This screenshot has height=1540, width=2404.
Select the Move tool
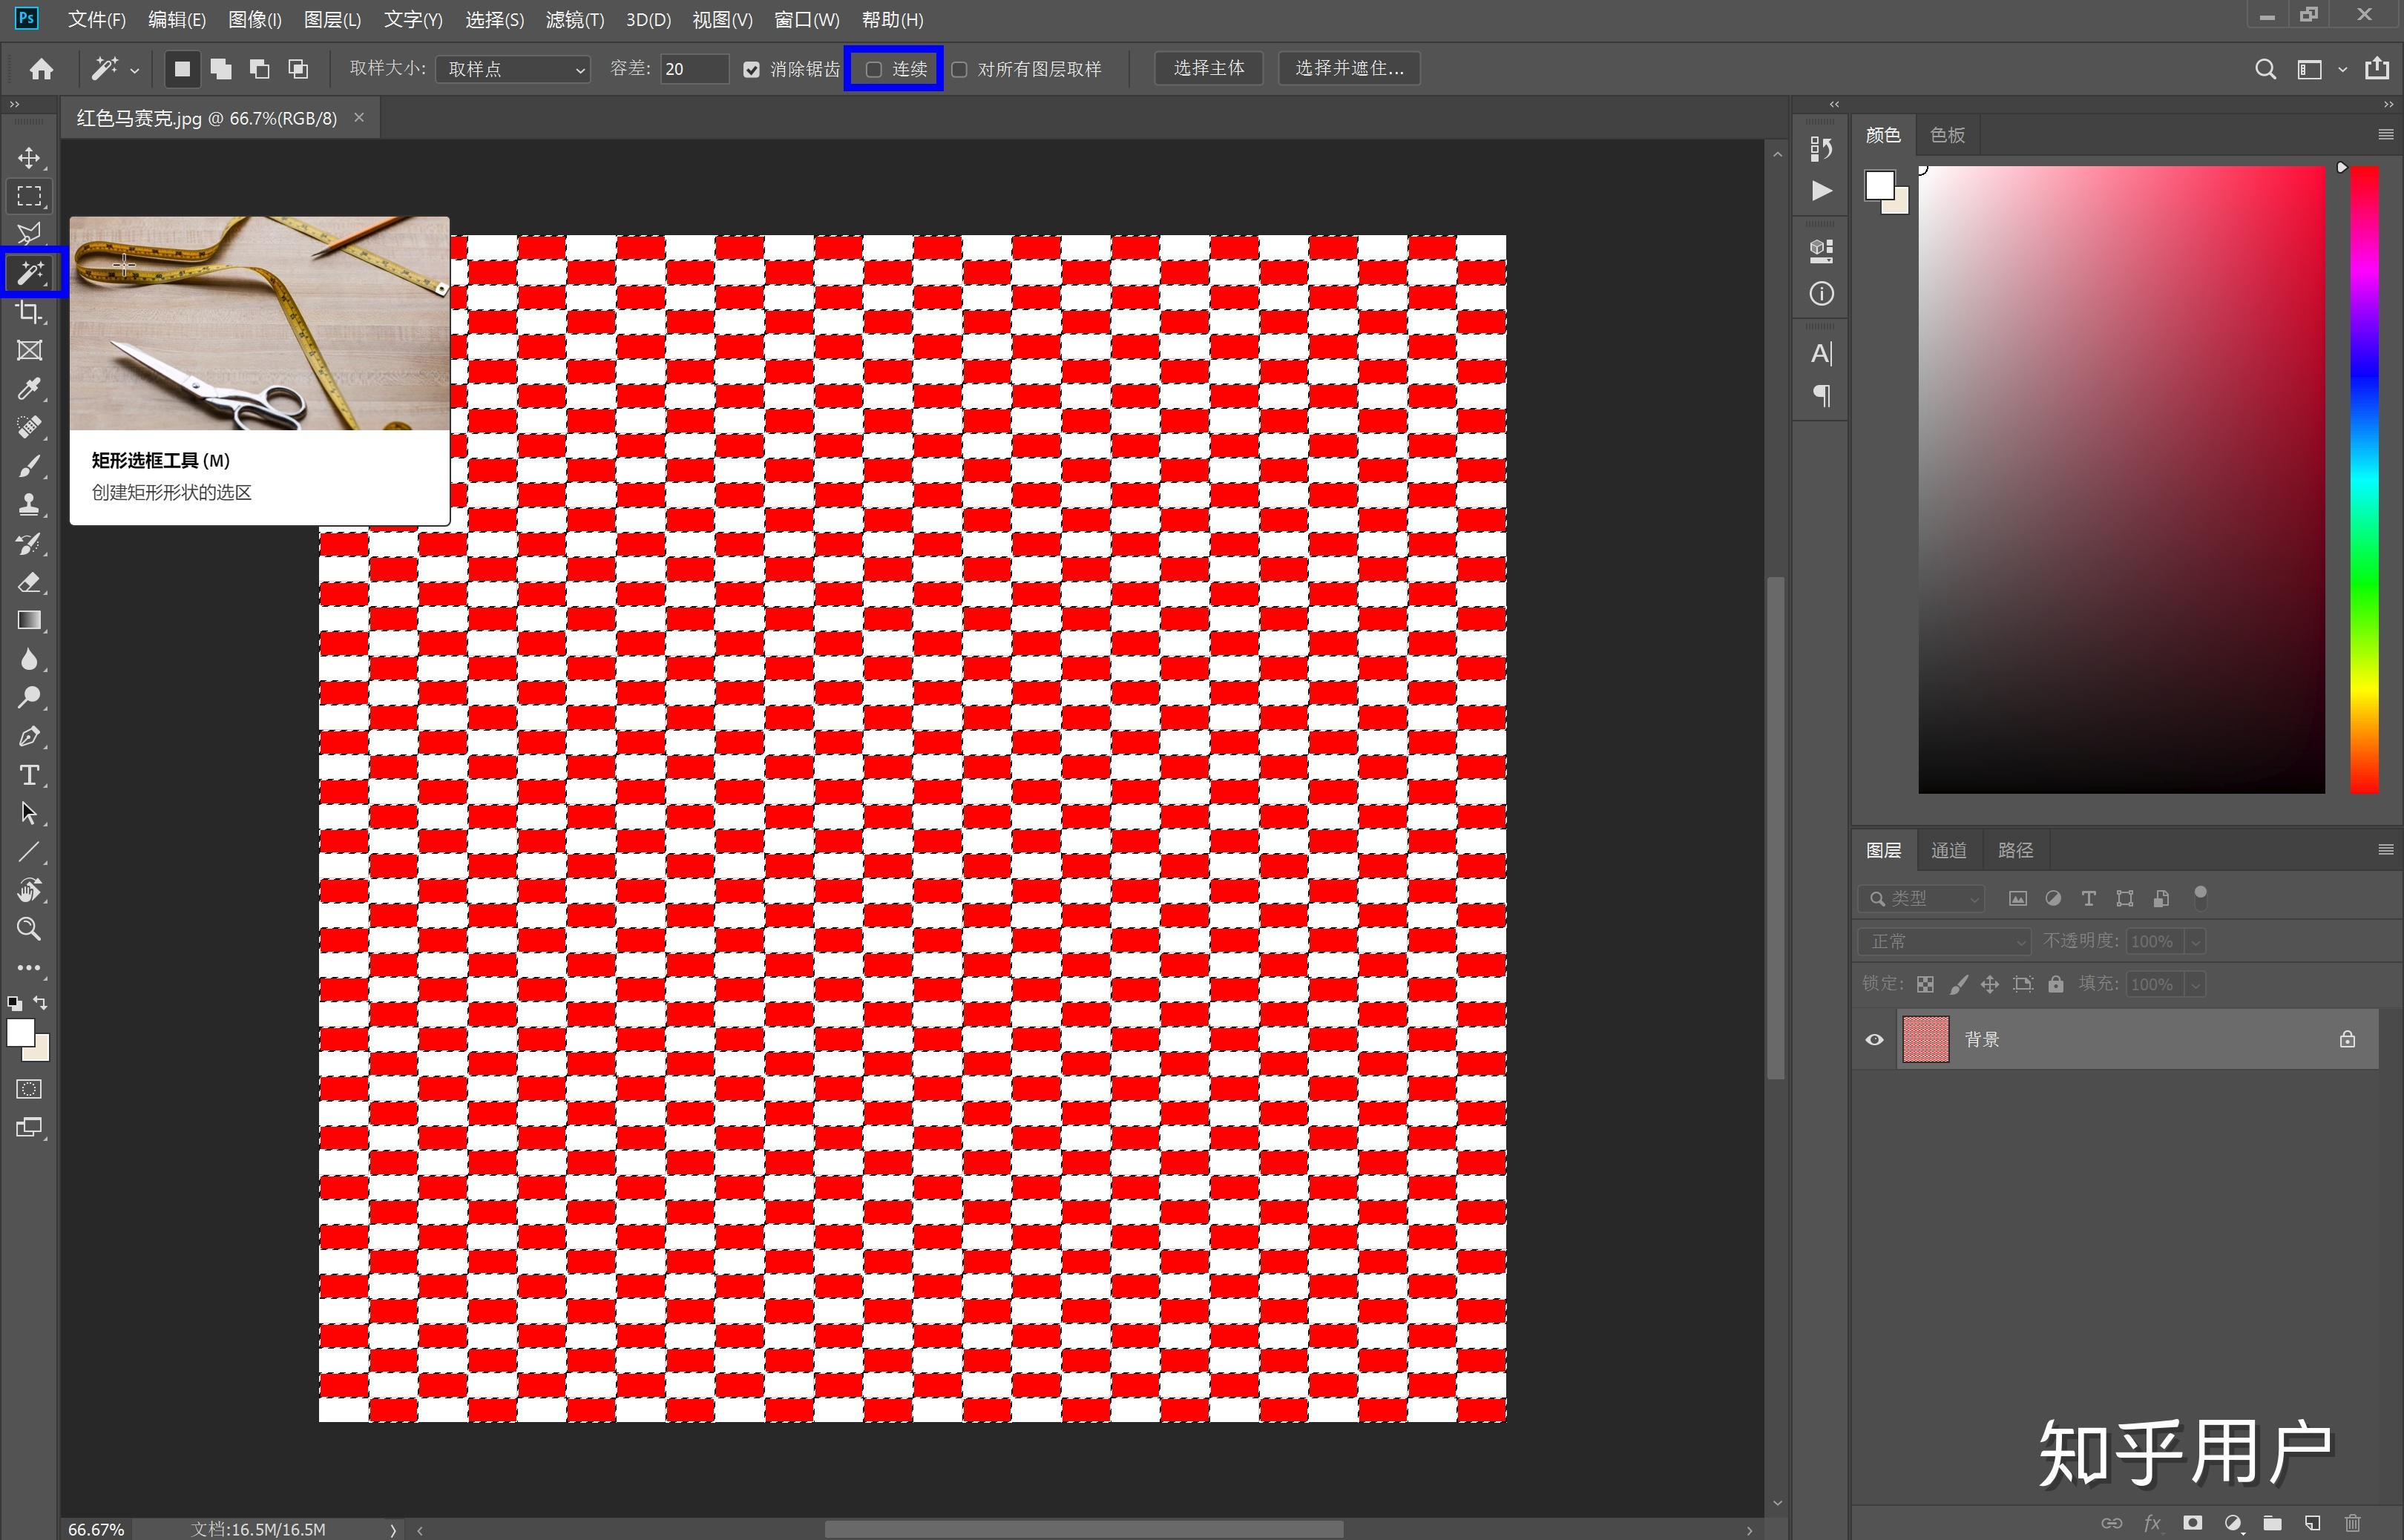coord(29,158)
